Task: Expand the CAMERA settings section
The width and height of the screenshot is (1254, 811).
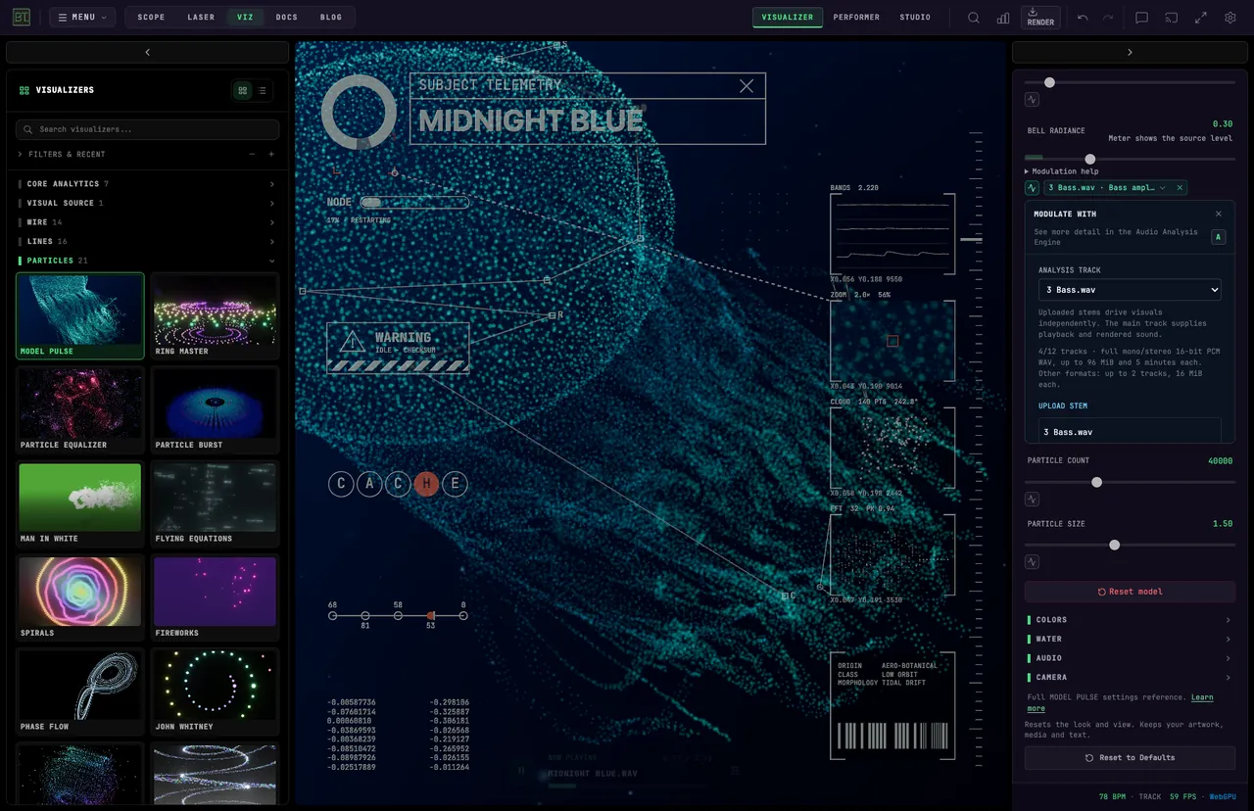Action: point(1130,678)
